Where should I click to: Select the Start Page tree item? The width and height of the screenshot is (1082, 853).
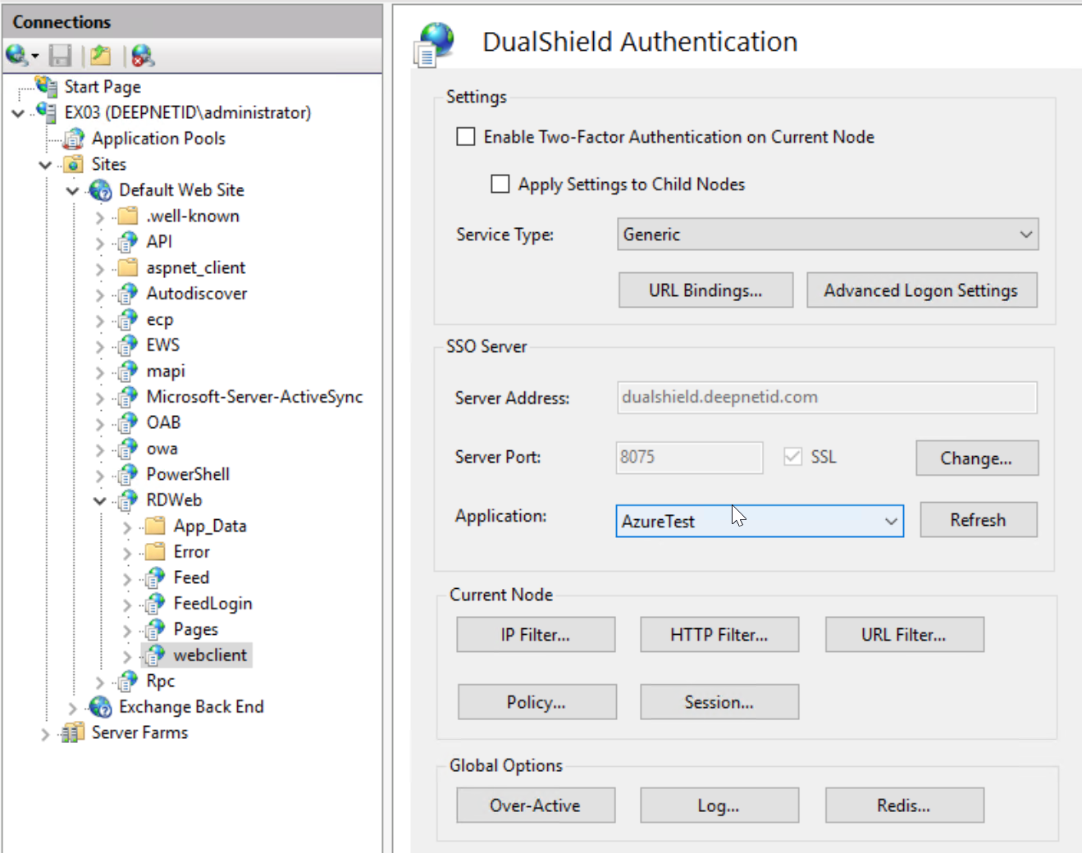click(102, 87)
